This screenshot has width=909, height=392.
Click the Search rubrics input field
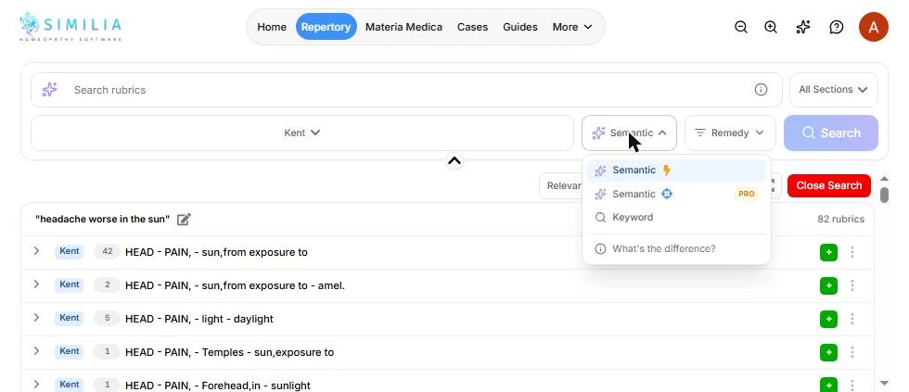pyautogui.click(x=406, y=90)
